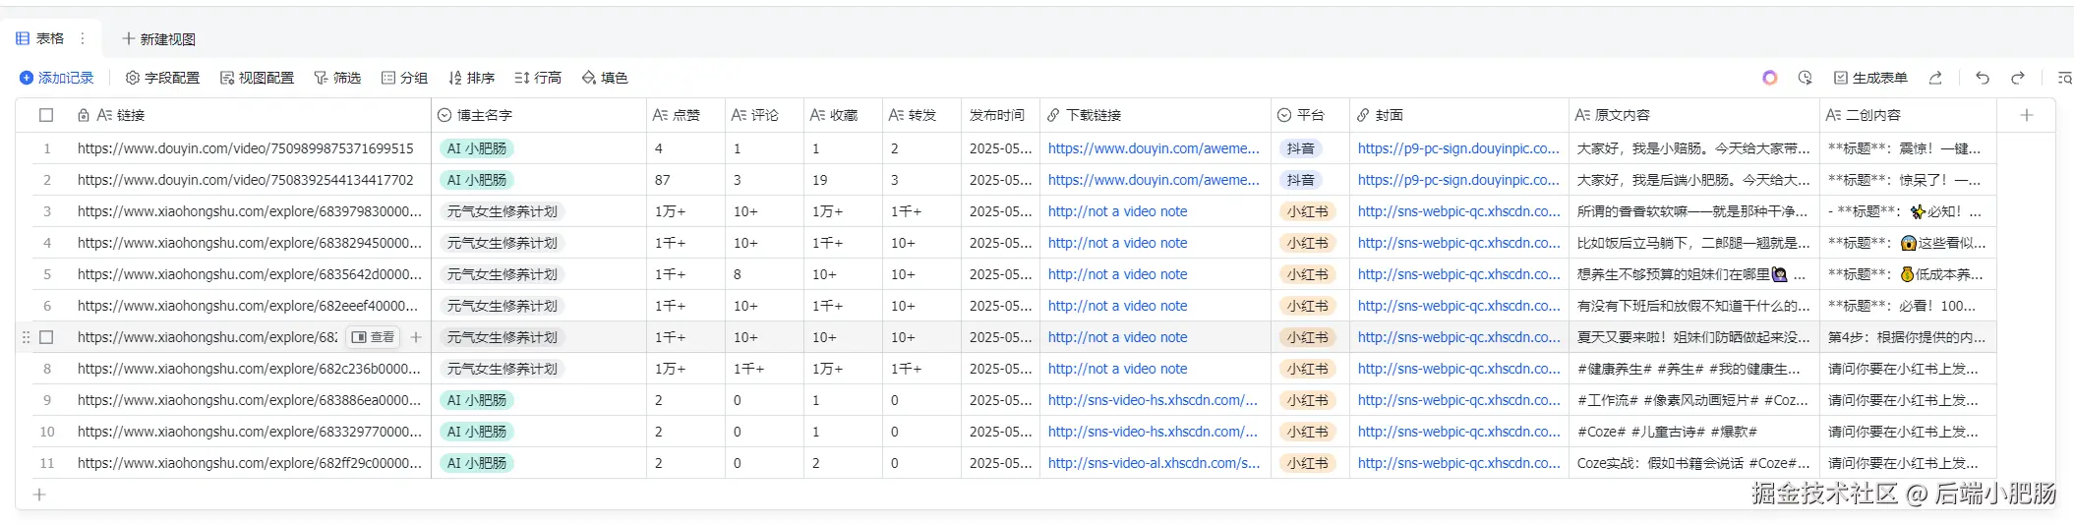Click the 添加记录 button

coord(56,78)
